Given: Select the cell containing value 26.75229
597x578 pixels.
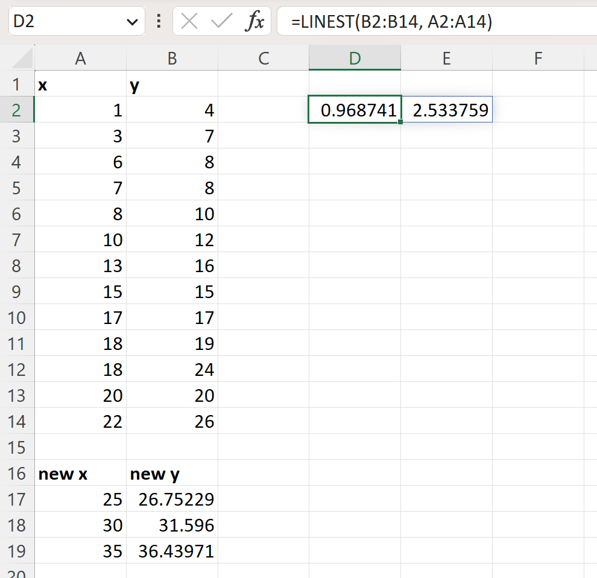Looking at the screenshot, I should coord(172,499).
